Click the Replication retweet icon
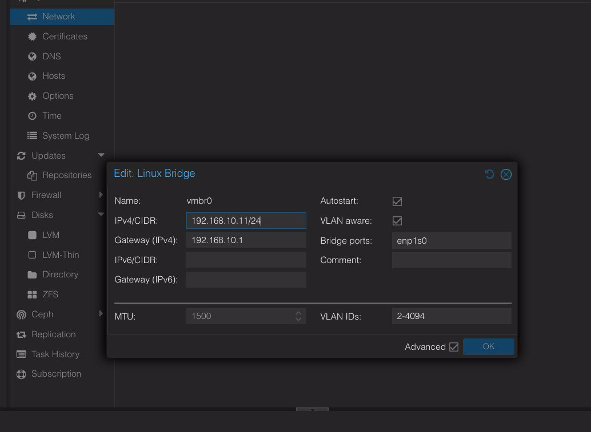The image size is (591, 432). [x=21, y=334]
